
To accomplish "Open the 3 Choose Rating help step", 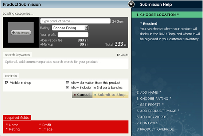I will 154,98.
